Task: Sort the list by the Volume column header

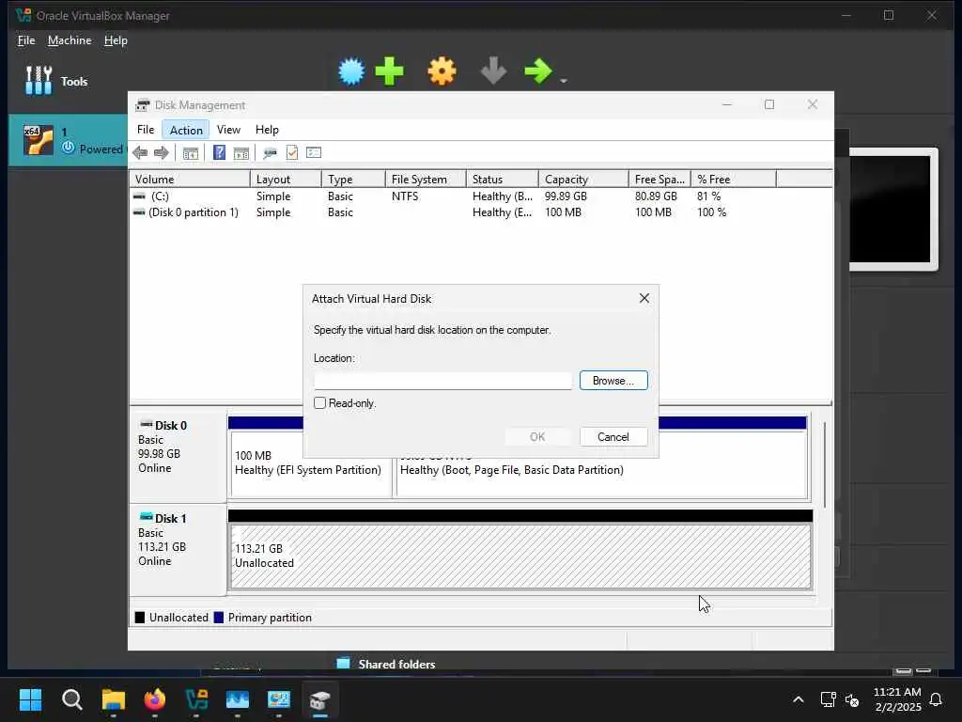Action: click(x=190, y=180)
